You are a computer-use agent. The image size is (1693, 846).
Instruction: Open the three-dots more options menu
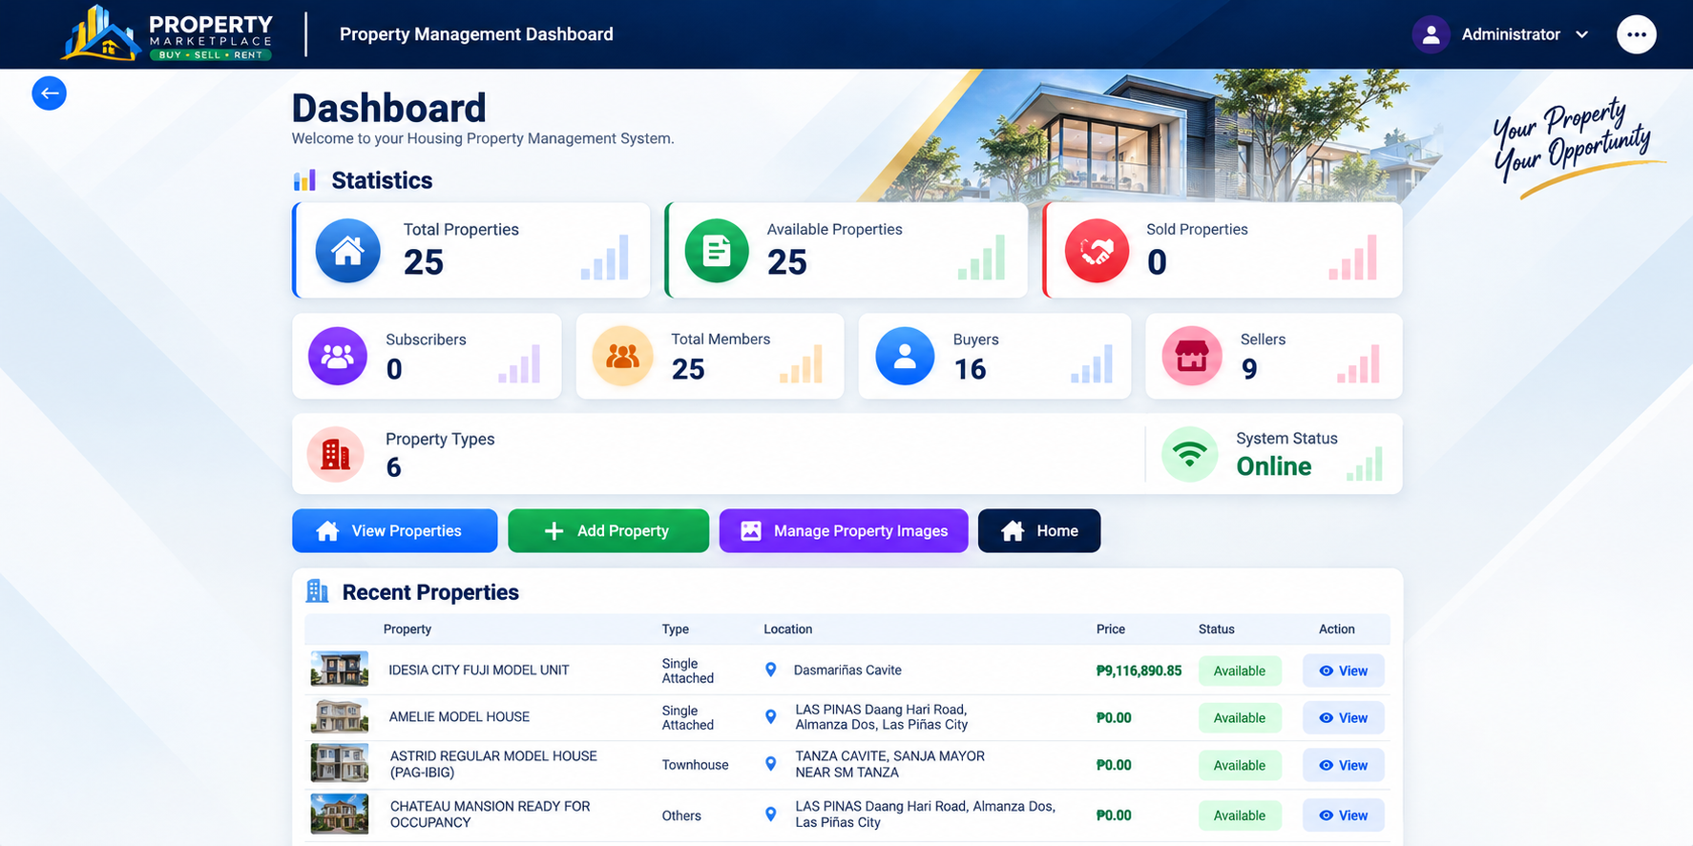[x=1636, y=34]
